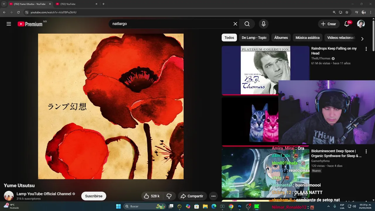
Task: Select the Todos filter chip
Action: pyautogui.click(x=229, y=38)
